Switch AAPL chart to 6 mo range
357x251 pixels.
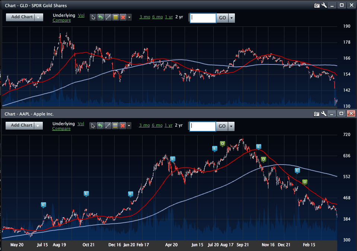coord(157,125)
